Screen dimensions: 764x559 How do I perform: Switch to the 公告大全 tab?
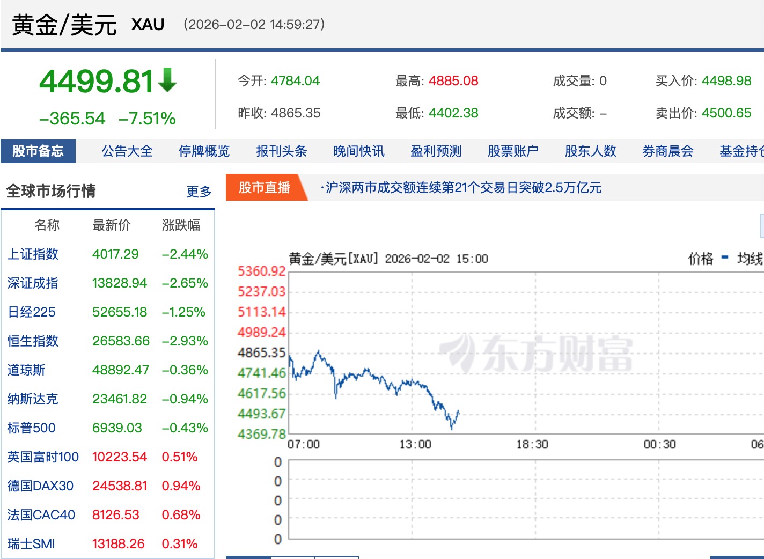tap(126, 151)
